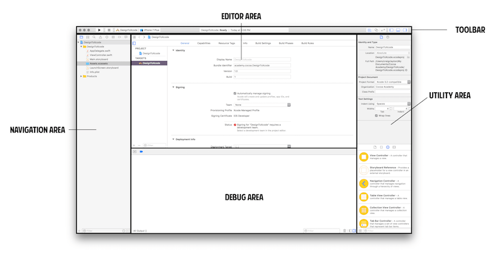Image resolution: width=503 pixels, height=270 pixels.
Task: Toggle the Wrap lines checkbox
Action: (x=376, y=116)
